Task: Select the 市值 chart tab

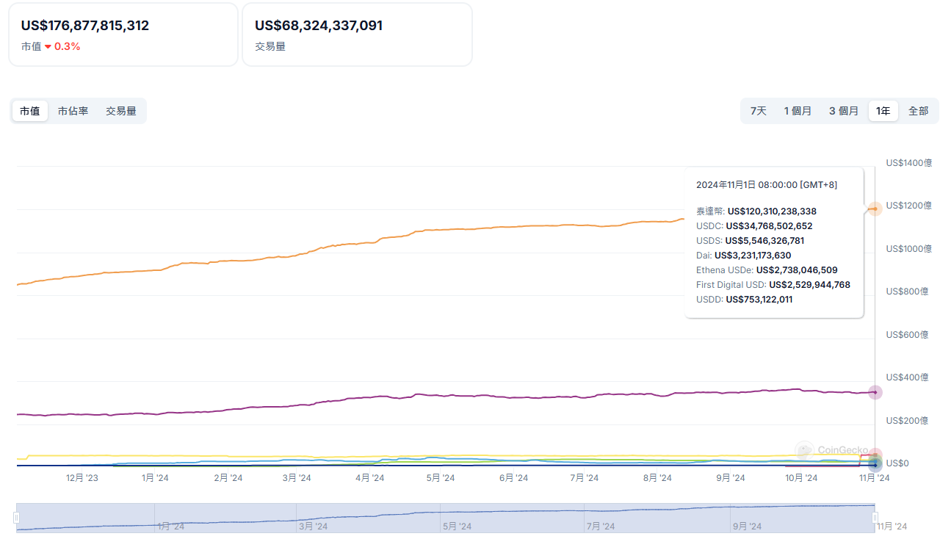Action: 30,111
